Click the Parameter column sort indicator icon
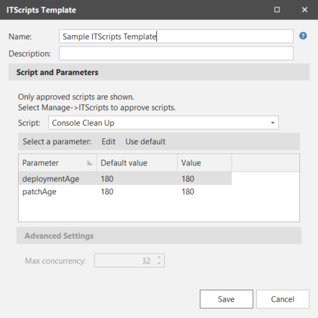Viewport: 318px width, 318px height. coord(89,163)
